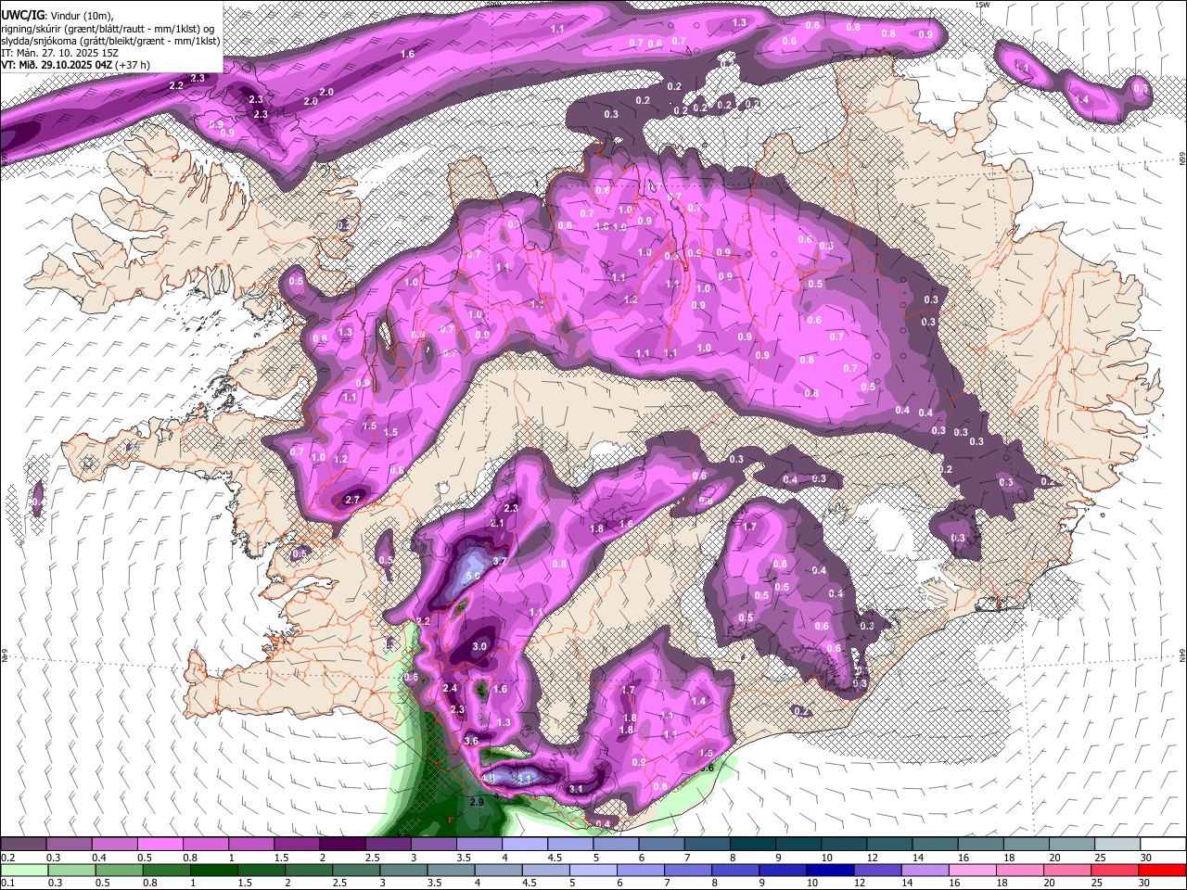Click the 2.1 snowfall value on the map
This screenshot has height=890, width=1187.
click(x=497, y=524)
